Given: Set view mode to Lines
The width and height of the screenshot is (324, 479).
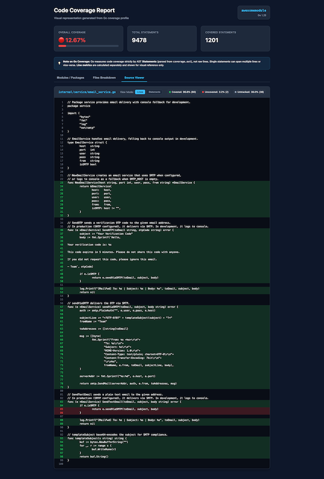Looking at the screenshot, I should pos(140,92).
